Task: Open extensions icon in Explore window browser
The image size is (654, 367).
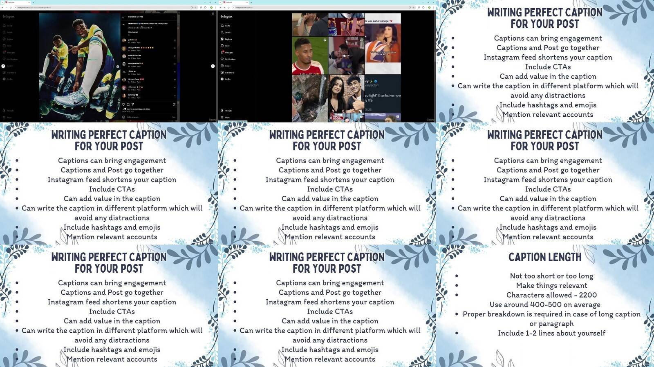Action: pyautogui.click(x=423, y=7)
